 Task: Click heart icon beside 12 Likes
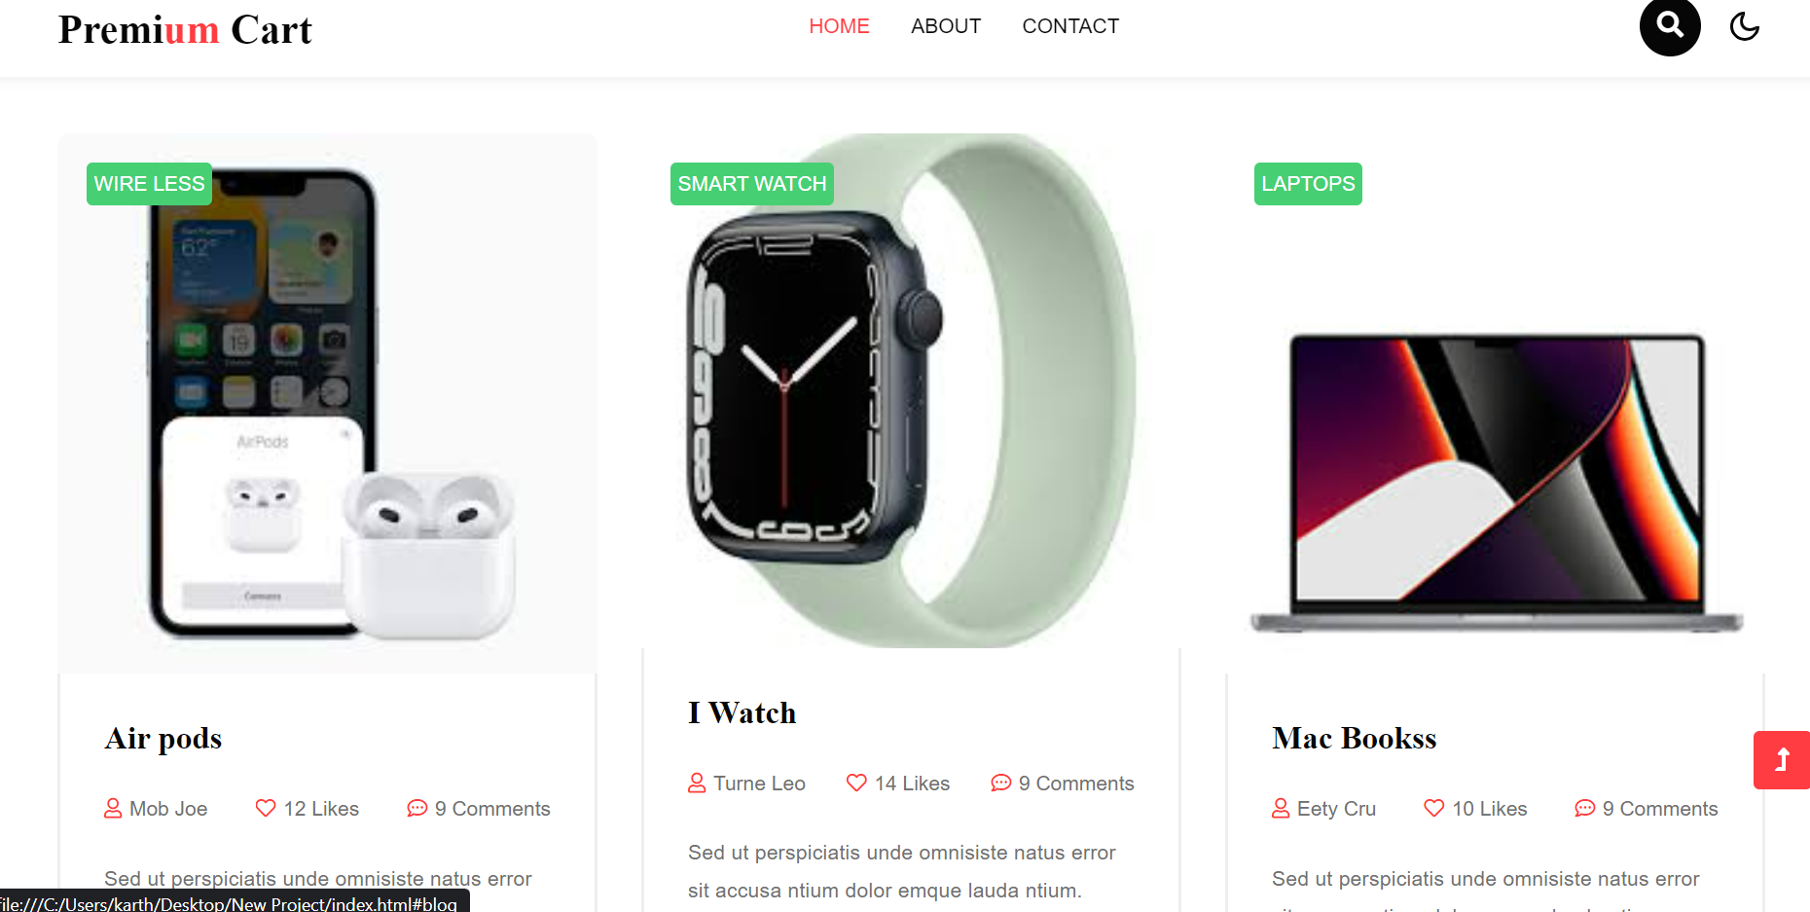click(266, 808)
